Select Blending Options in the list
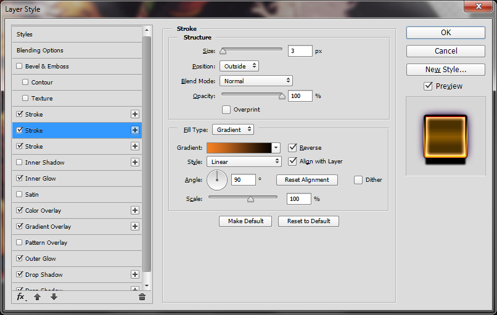The image size is (497, 315). 77,51
